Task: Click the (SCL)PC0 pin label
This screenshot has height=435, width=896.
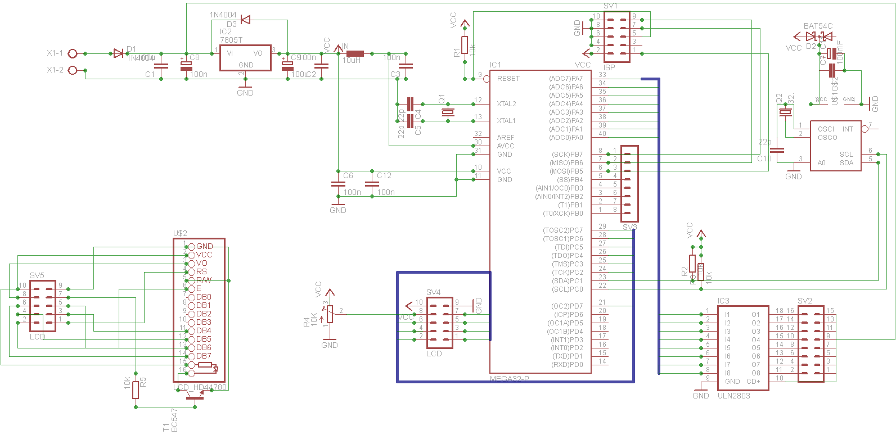Action: point(568,289)
